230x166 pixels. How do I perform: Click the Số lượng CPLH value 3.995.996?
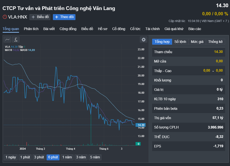point(215,127)
